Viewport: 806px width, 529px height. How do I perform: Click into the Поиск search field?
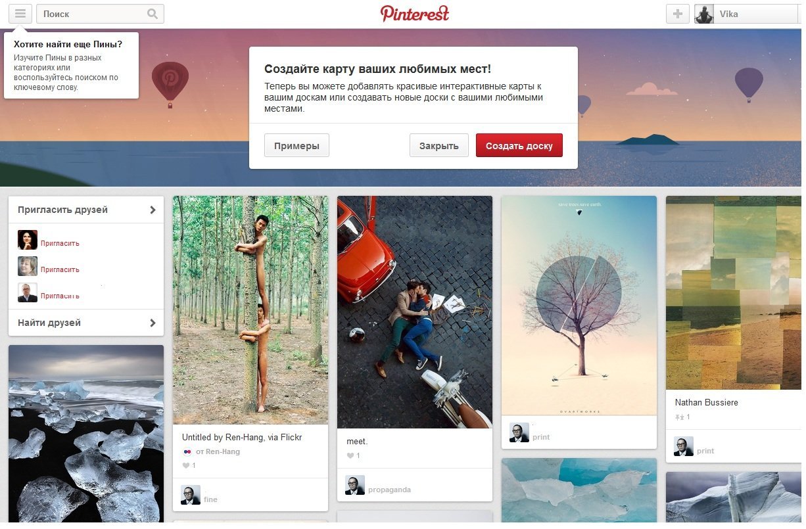(92, 14)
